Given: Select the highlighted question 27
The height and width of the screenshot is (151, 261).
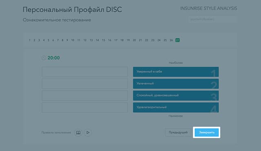Looking at the screenshot, I should [177, 40].
